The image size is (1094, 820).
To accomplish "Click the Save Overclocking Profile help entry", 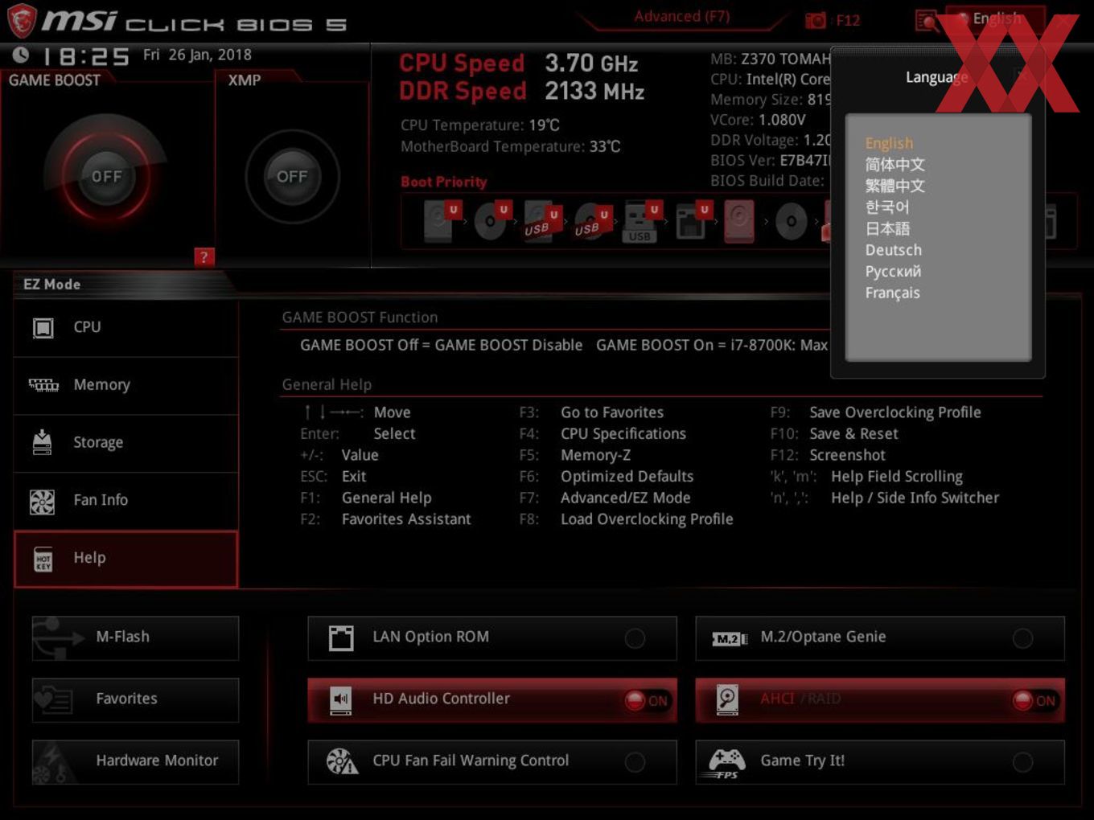I will point(895,412).
